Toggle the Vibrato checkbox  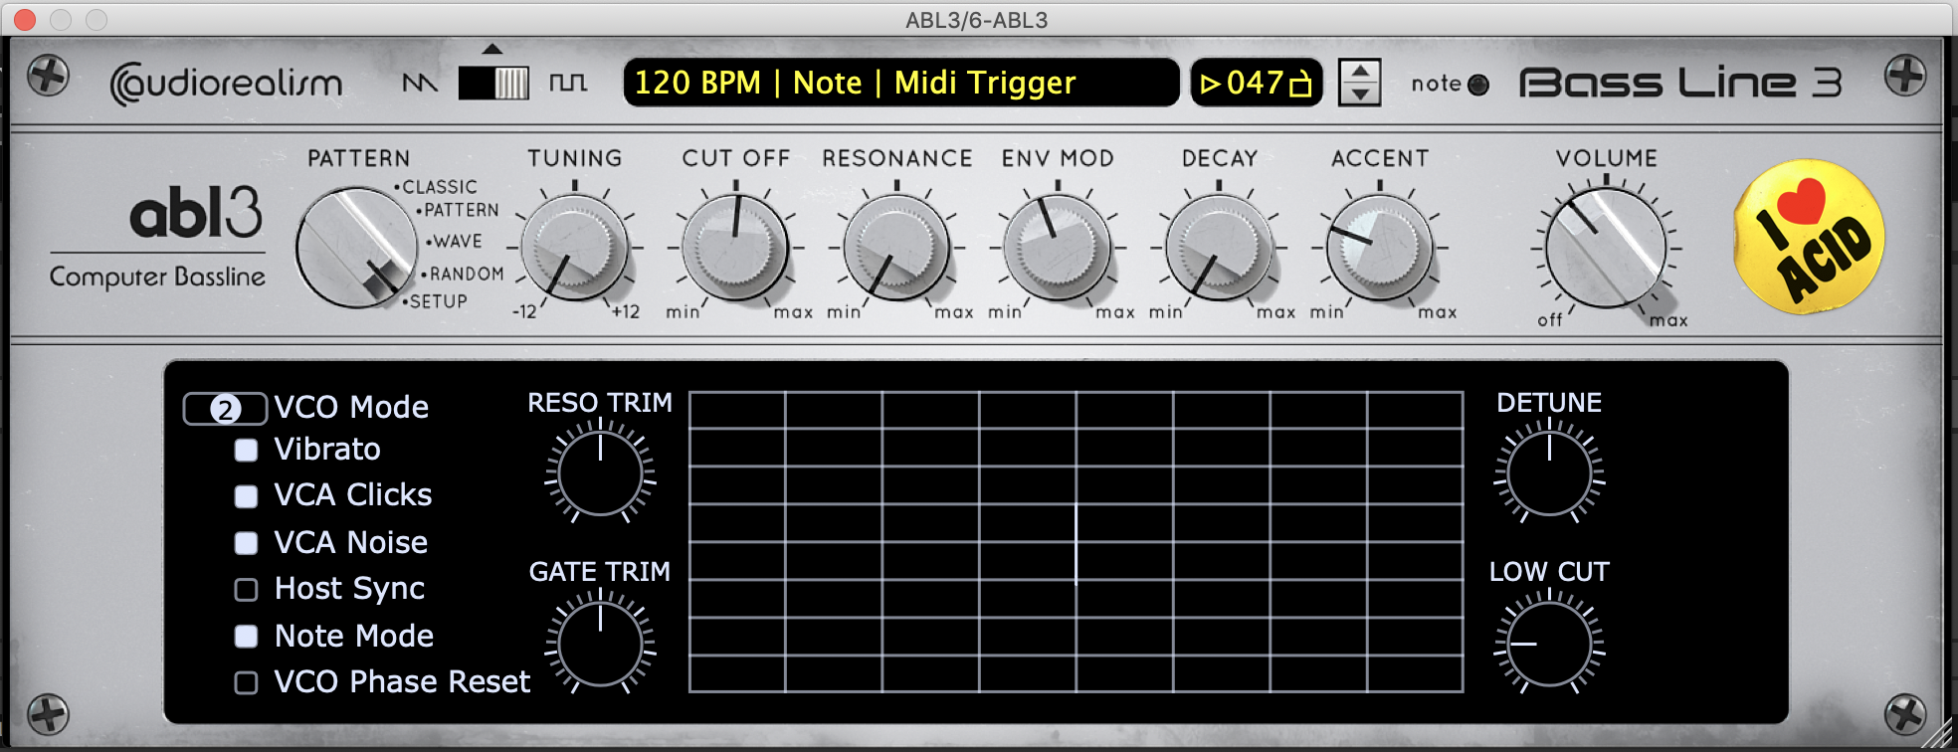point(246,451)
